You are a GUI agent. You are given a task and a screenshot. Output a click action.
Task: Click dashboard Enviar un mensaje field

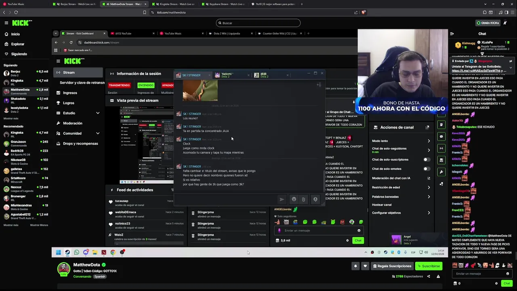[319, 230]
